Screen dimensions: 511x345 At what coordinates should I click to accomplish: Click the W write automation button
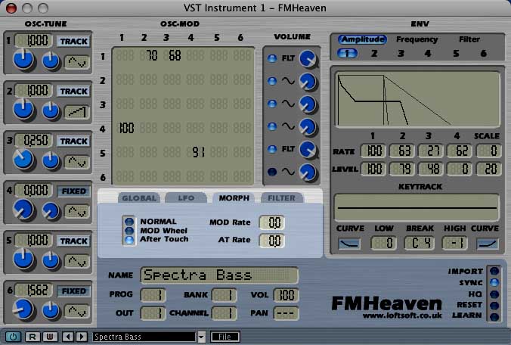pos(50,337)
